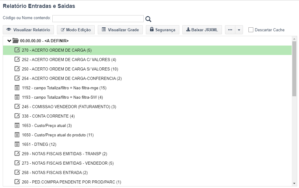Viewport: 299px width, 188px height.
Task: Click the edit icon beside 258 - NOTAS FISCAIS ENTRADA
Action: point(17,173)
